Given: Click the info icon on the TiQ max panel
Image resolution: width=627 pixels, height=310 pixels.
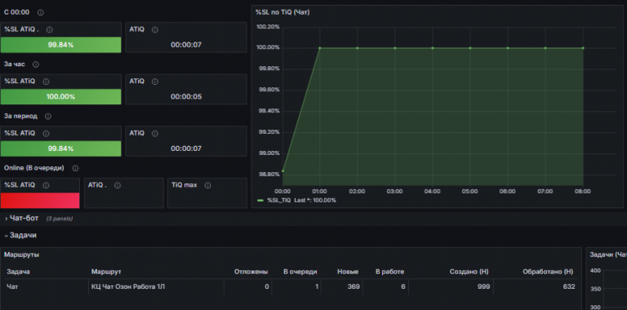Looking at the screenshot, I should [x=207, y=185].
